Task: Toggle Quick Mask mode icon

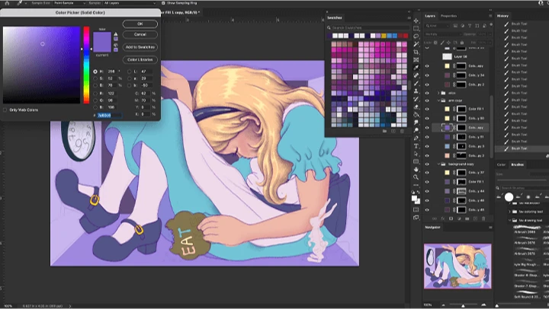Action: (416, 209)
